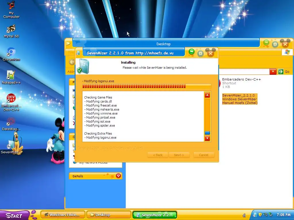Screen dimensions: 294x220
Task: Select Embarcadero Dev-C++ shortcut in Explorer
Action: click(x=241, y=83)
